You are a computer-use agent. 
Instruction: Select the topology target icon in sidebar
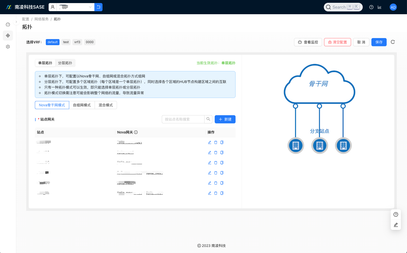8,36
